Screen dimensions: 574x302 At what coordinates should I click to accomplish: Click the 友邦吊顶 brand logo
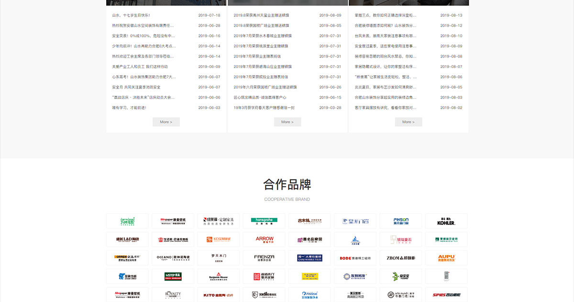[355, 276]
